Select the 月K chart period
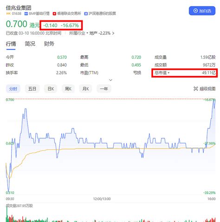The width and height of the screenshot is (220, 222). [85, 89]
